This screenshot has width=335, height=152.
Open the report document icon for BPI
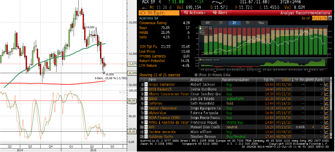point(146,127)
